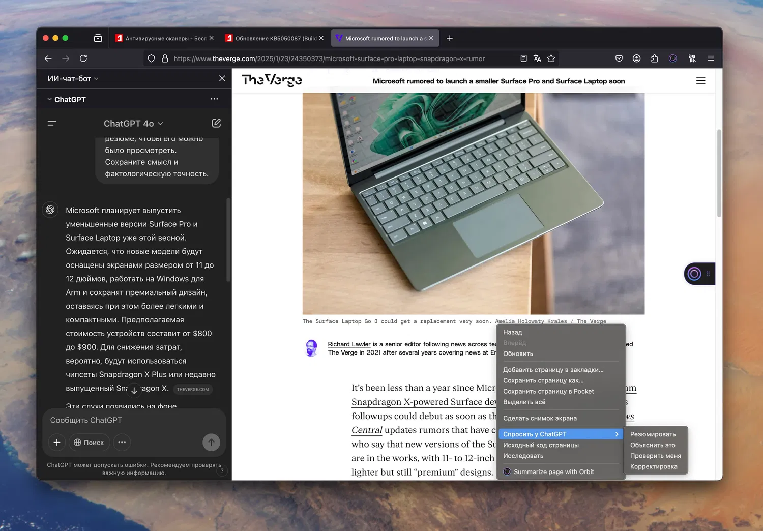The height and width of the screenshot is (531, 763).
Task: Toggle Reader View for the page
Action: click(523, 58)
